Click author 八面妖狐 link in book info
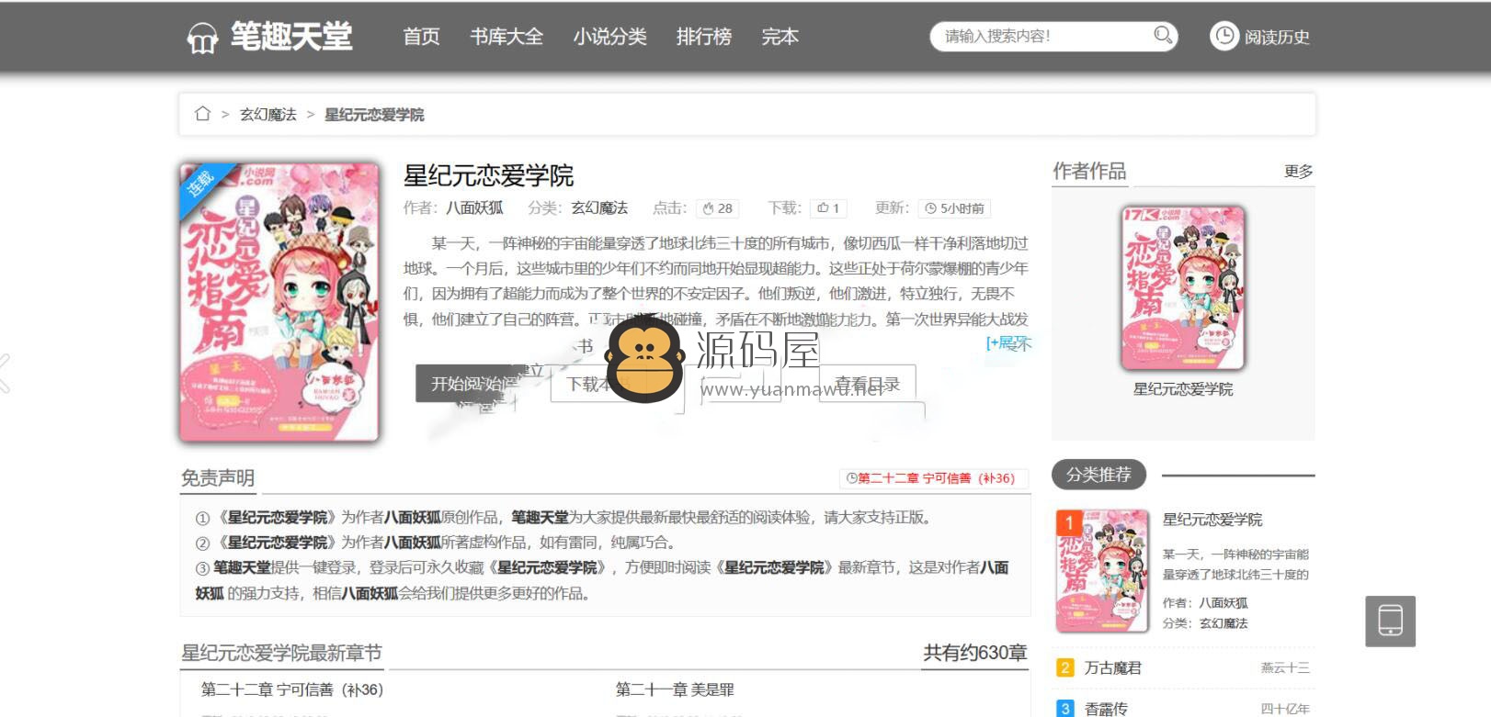 (474, 208)
